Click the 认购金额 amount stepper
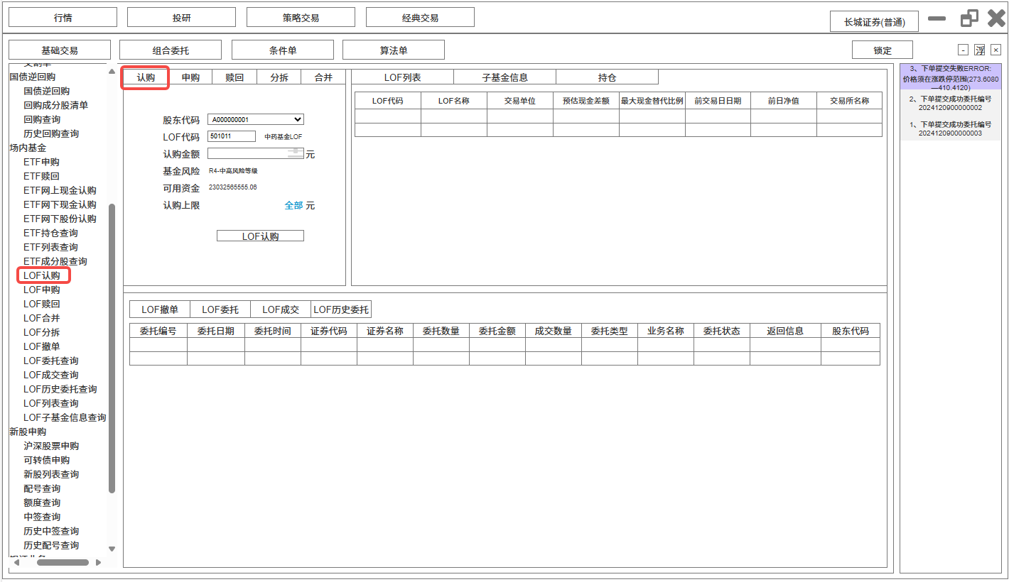Image resolution: width=1009 pixels, height=582 pixels. point(296,153)
